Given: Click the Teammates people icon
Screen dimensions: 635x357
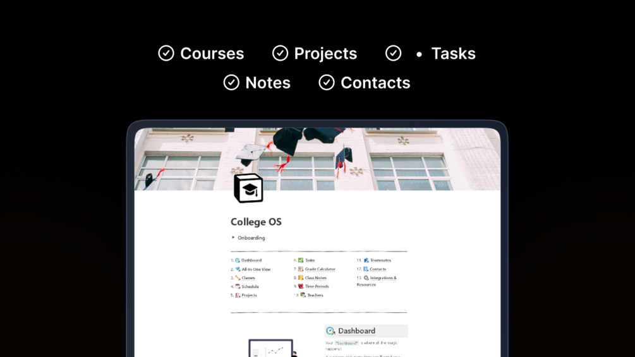Looking at the screenshot, I should 366,260.
